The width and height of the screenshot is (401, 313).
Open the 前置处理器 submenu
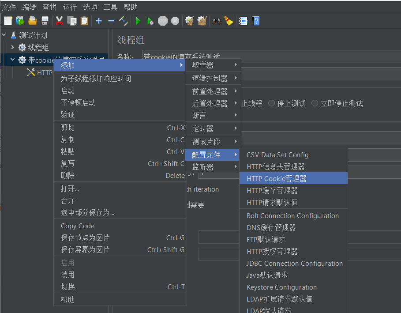(213, 91)
